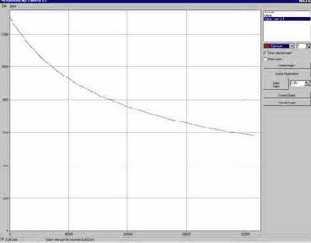Open the blue highlighted style dropdown
The height and width of the screenshot is (243, 311).
click(x=277, y=46)
